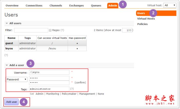Open Policies in the sidebar
The image size is (180, 109).
coord(142,24)
